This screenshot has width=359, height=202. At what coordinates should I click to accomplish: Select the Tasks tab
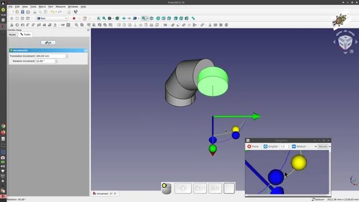pos(25,35)
